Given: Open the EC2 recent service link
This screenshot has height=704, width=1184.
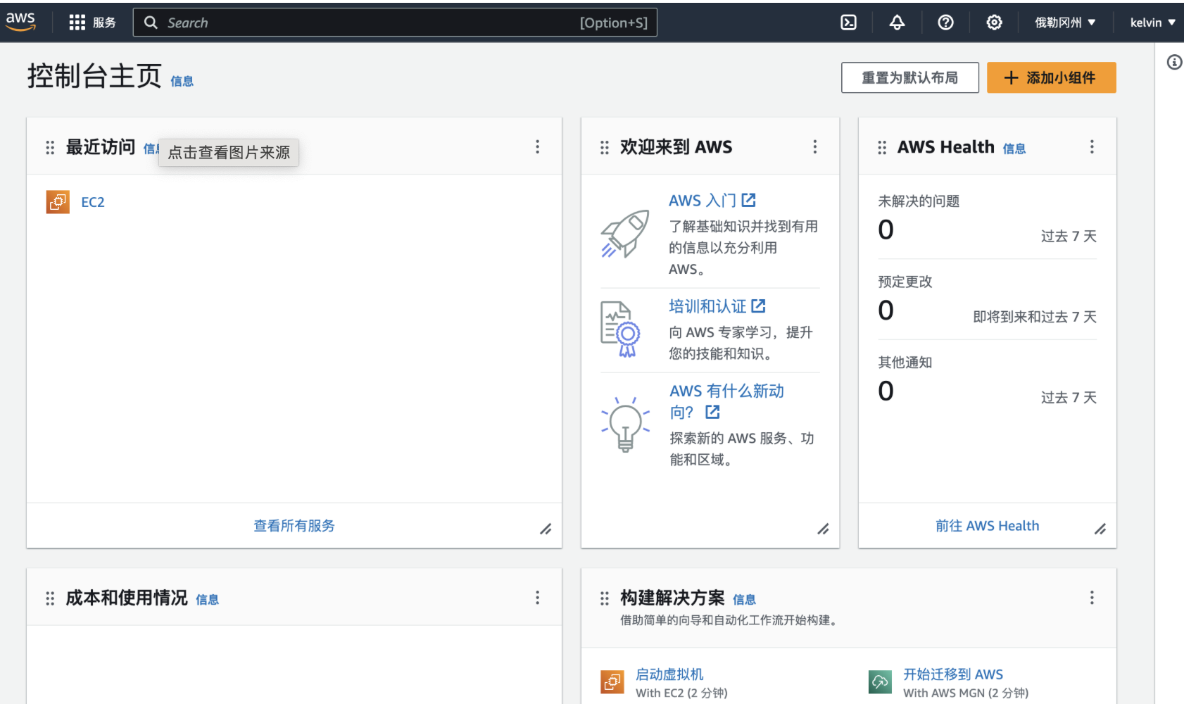Looking at the screenshot, I should [93, 202].
